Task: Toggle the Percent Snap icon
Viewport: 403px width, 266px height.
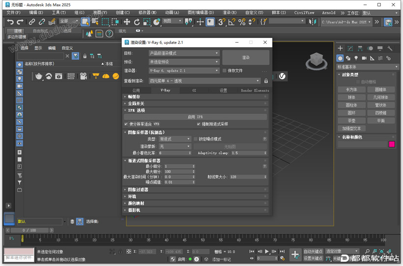Action: tap(242, 22)
